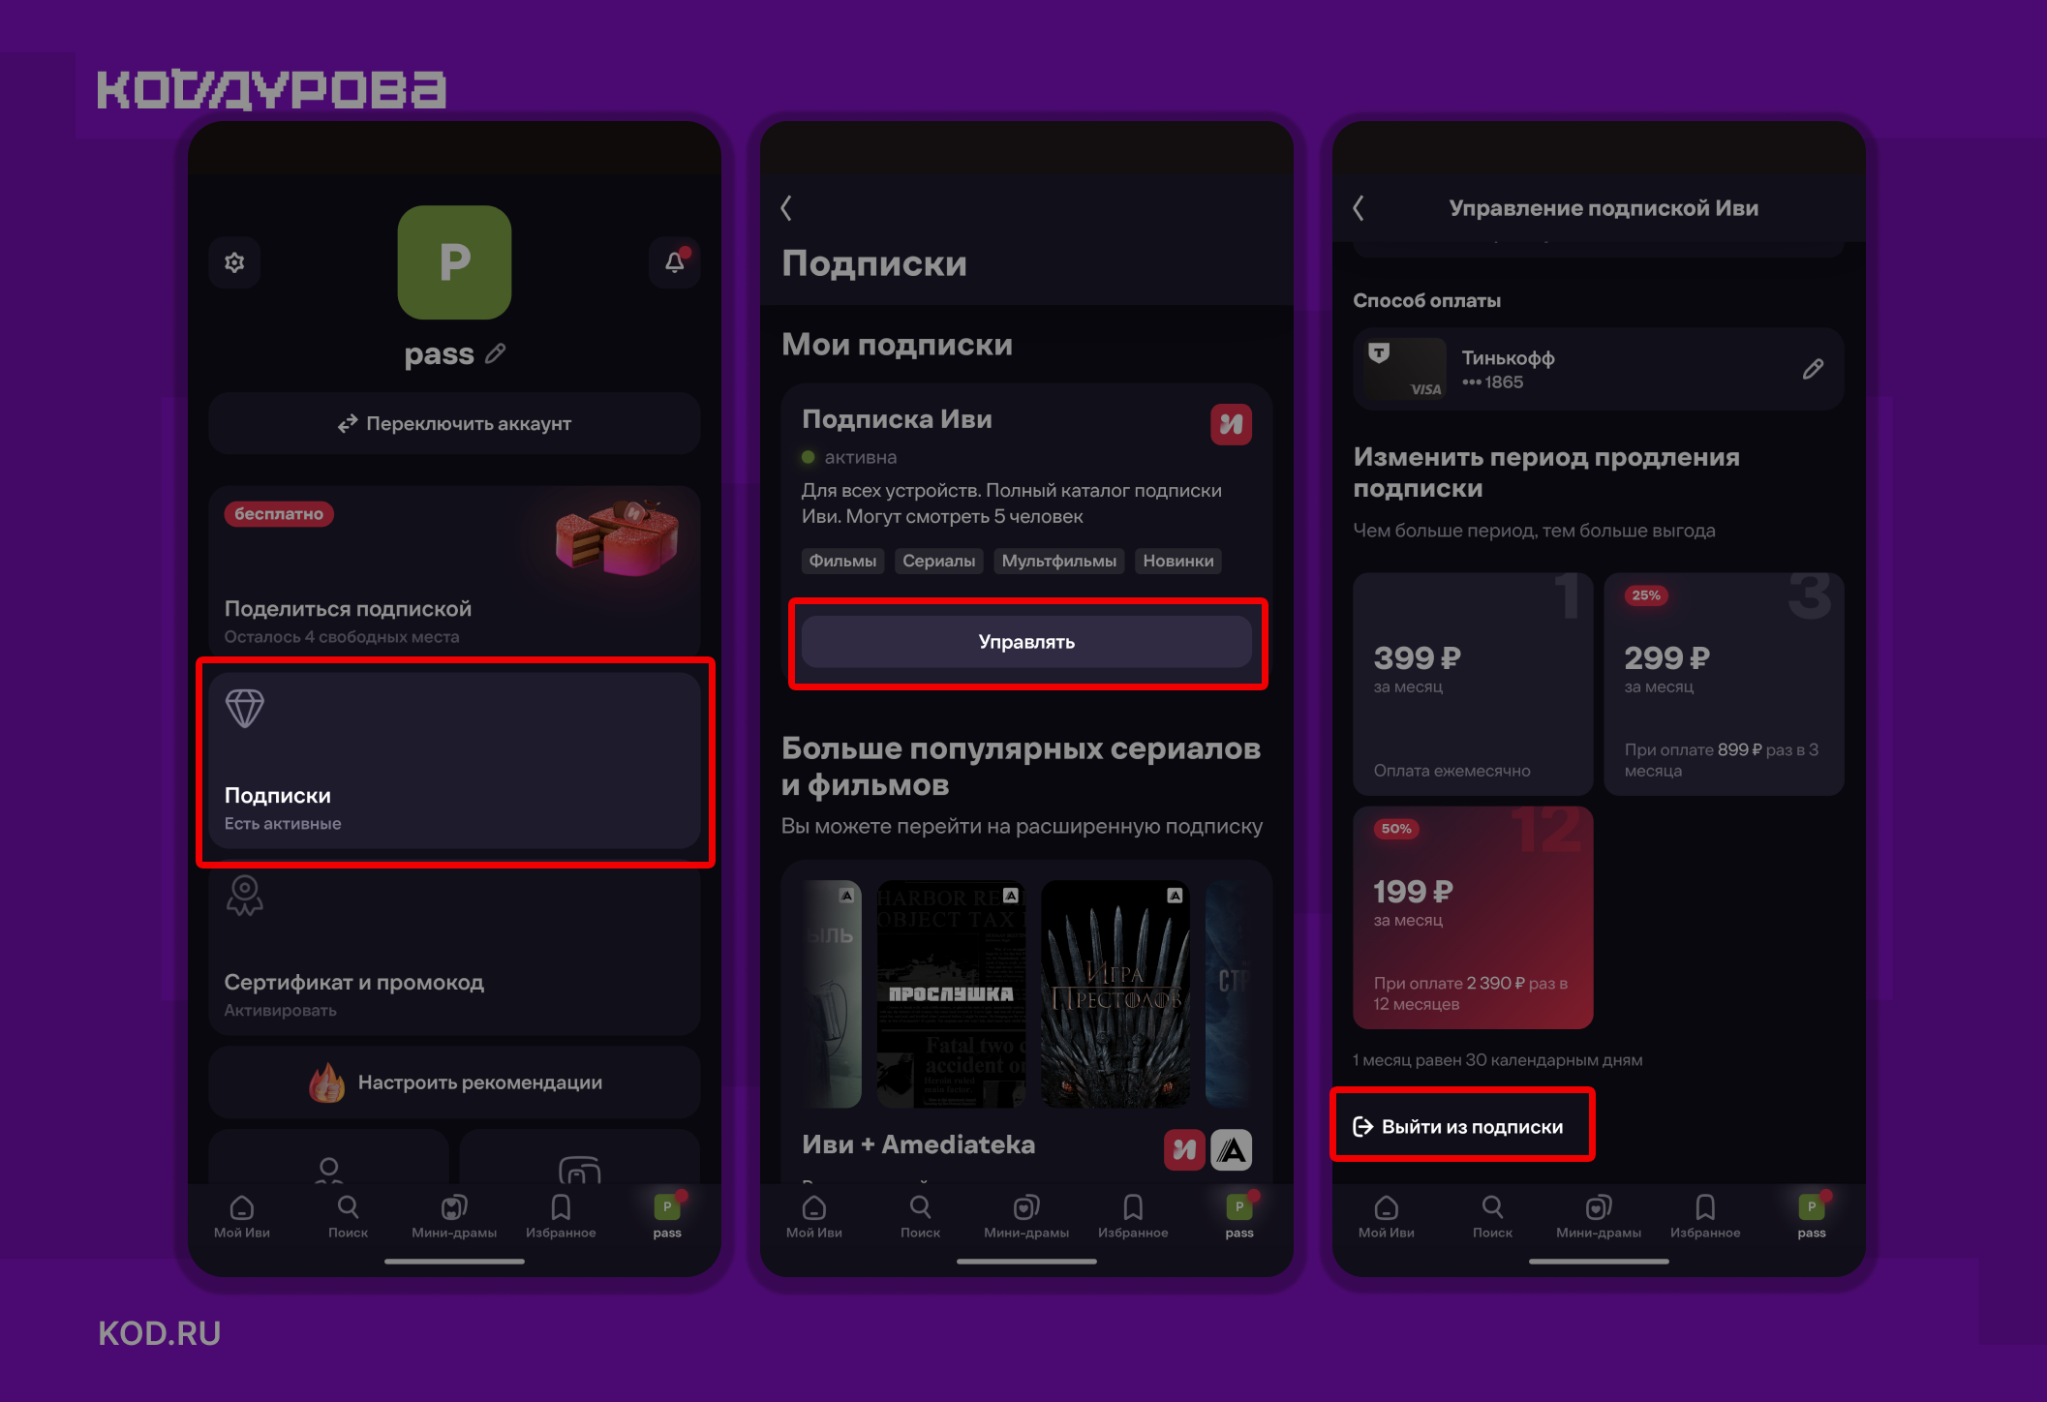Image resolution: width=2047 pixels, height=1402 pixels.
Task: Tap the Amediateka logo icon
Action: [1232, 1150]
